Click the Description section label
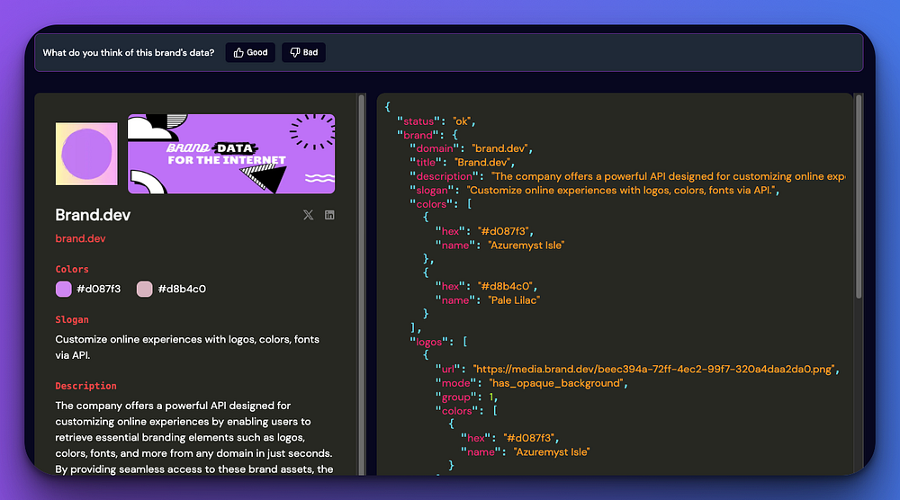The height and width of the screenshot is (500, 900). 85,386
